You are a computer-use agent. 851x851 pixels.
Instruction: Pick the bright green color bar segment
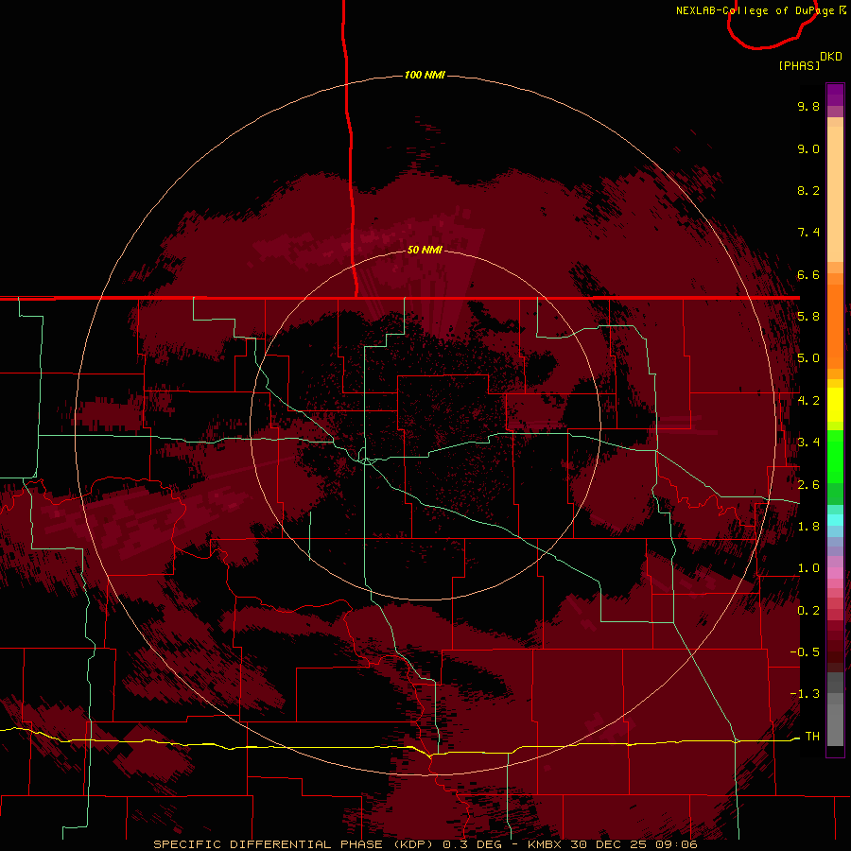click(835, 456)
